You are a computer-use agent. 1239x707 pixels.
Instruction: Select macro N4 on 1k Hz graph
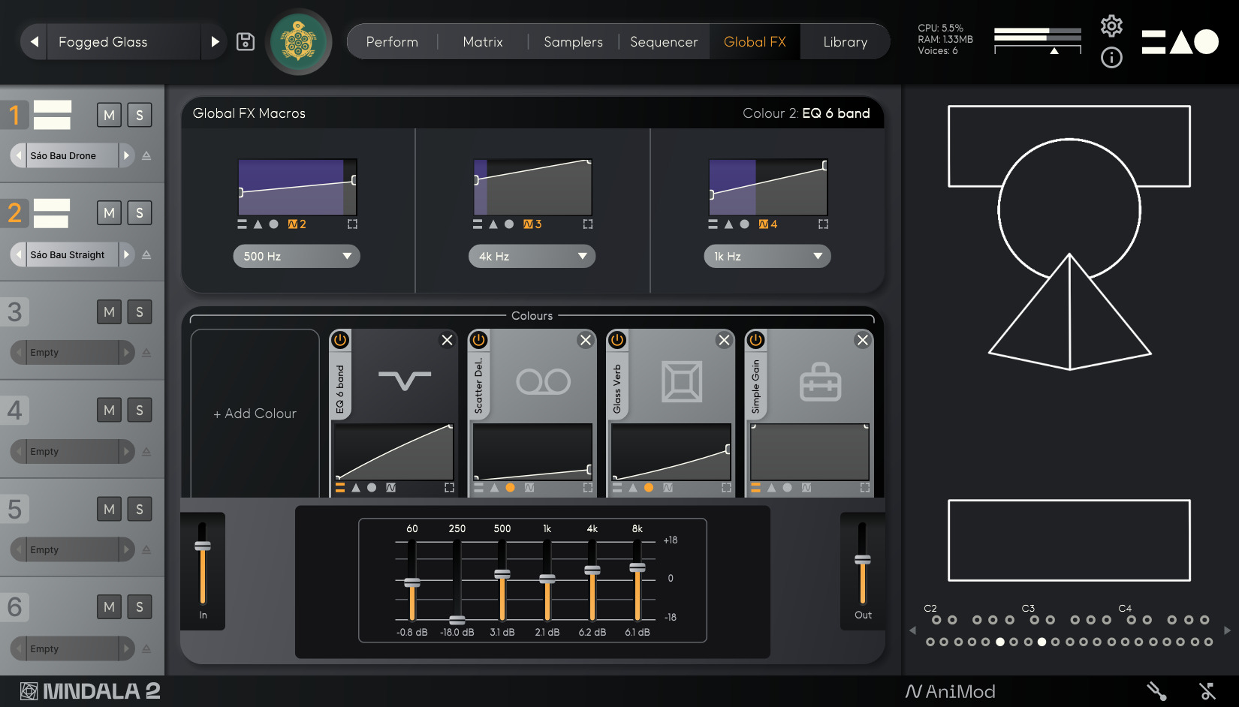pyautogui.click(x=768, y=224)
